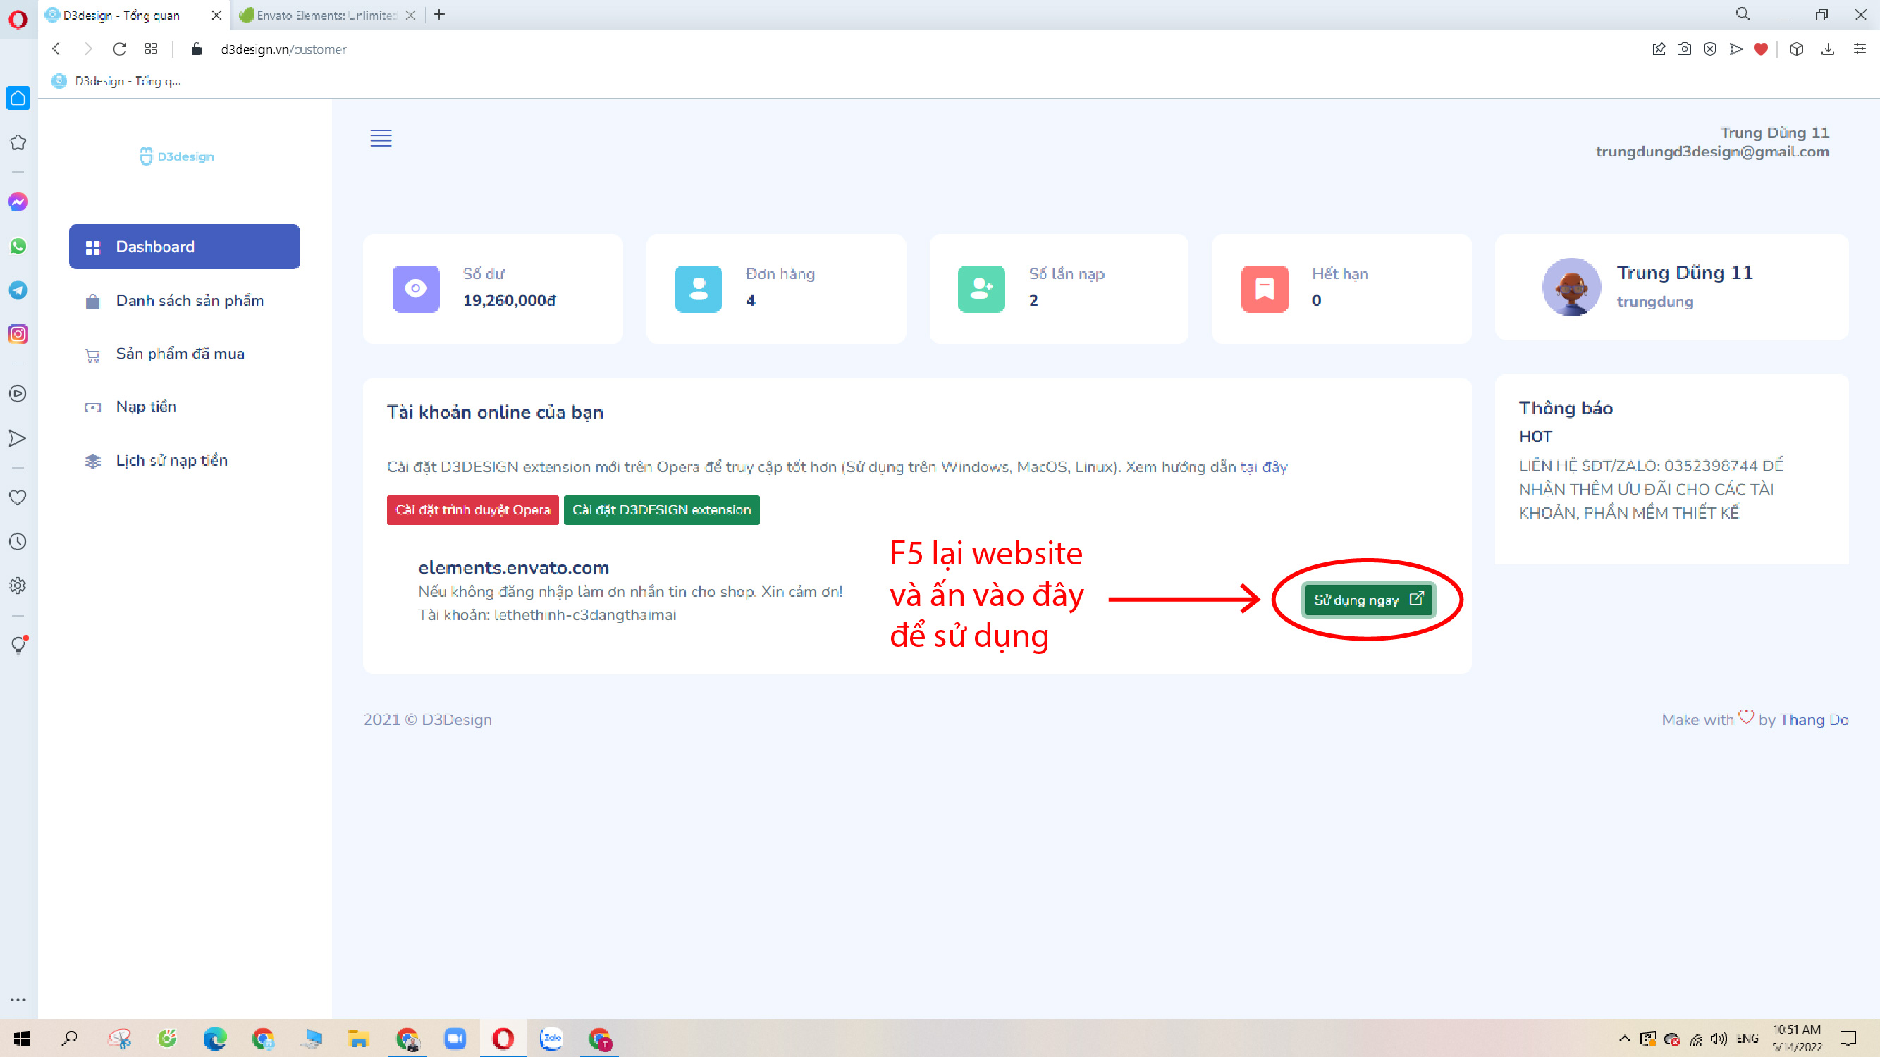This screenshot has height=1057, width=1880.
Task: Click the snapshot camera icon in address bar
Action: 1685,49
